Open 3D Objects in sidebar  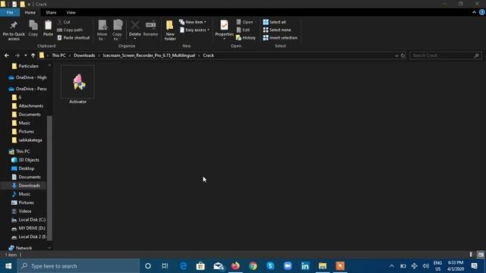pos(29,160)
